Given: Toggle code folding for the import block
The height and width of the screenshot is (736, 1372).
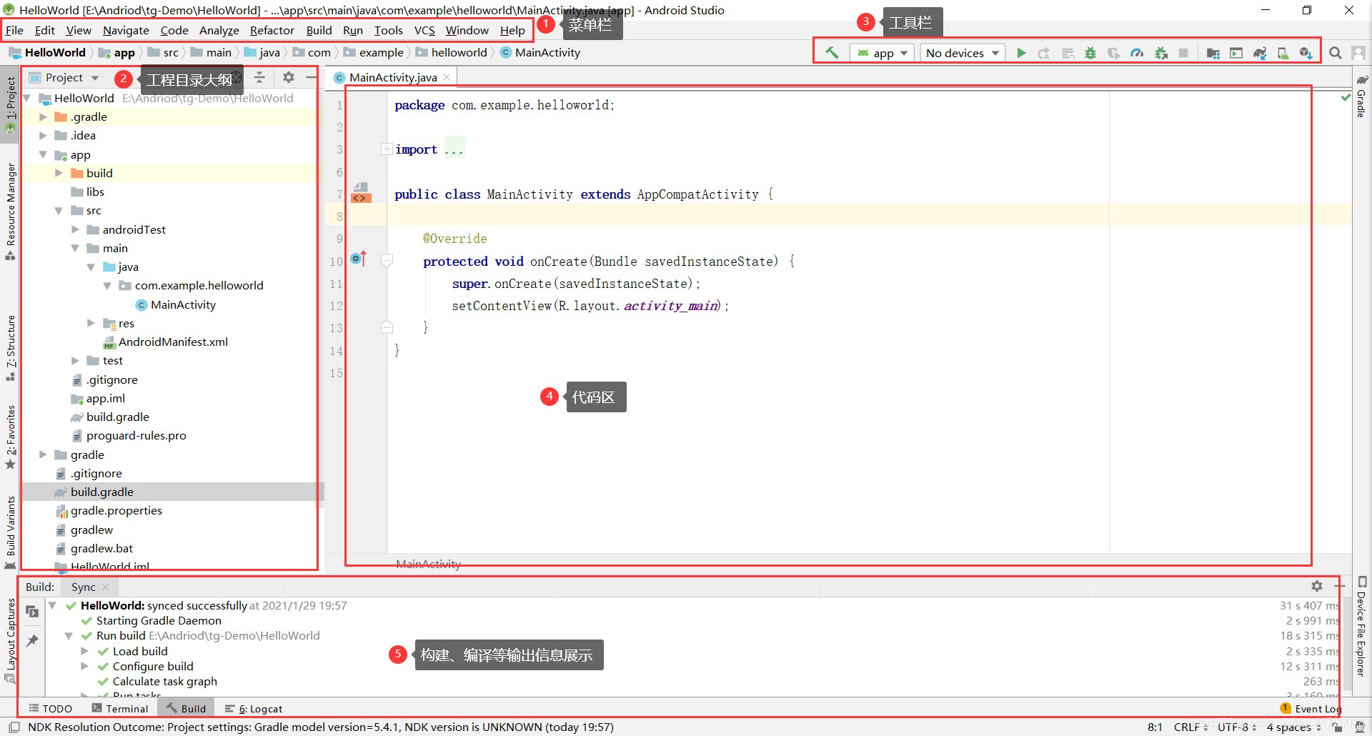Looking at the screenshot, I should 387,149.
